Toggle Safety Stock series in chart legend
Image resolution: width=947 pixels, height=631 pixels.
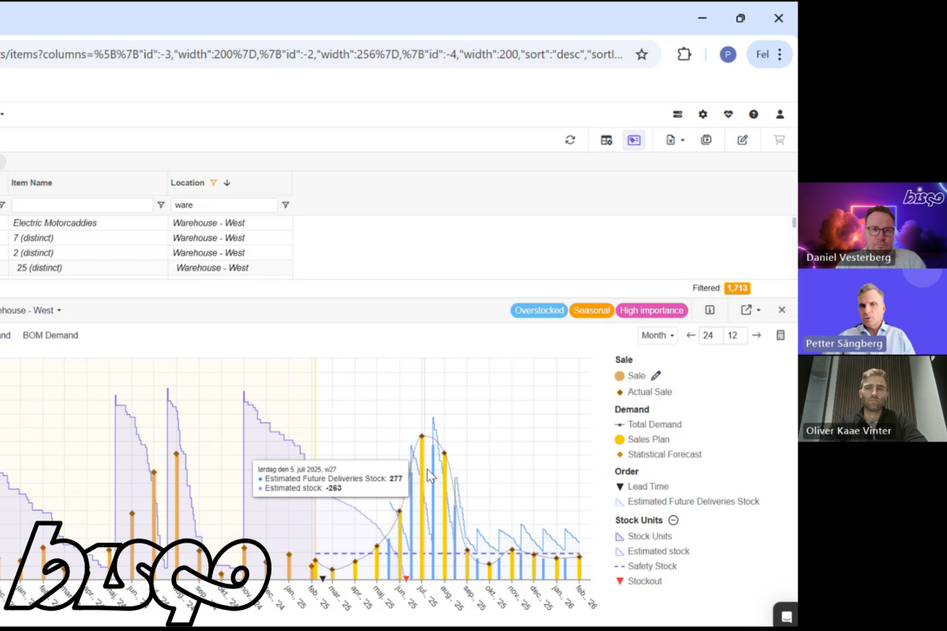point(652,566)
